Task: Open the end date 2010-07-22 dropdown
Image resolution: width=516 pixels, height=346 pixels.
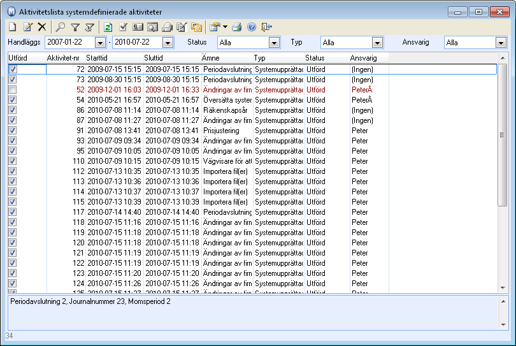Action: 168,43
